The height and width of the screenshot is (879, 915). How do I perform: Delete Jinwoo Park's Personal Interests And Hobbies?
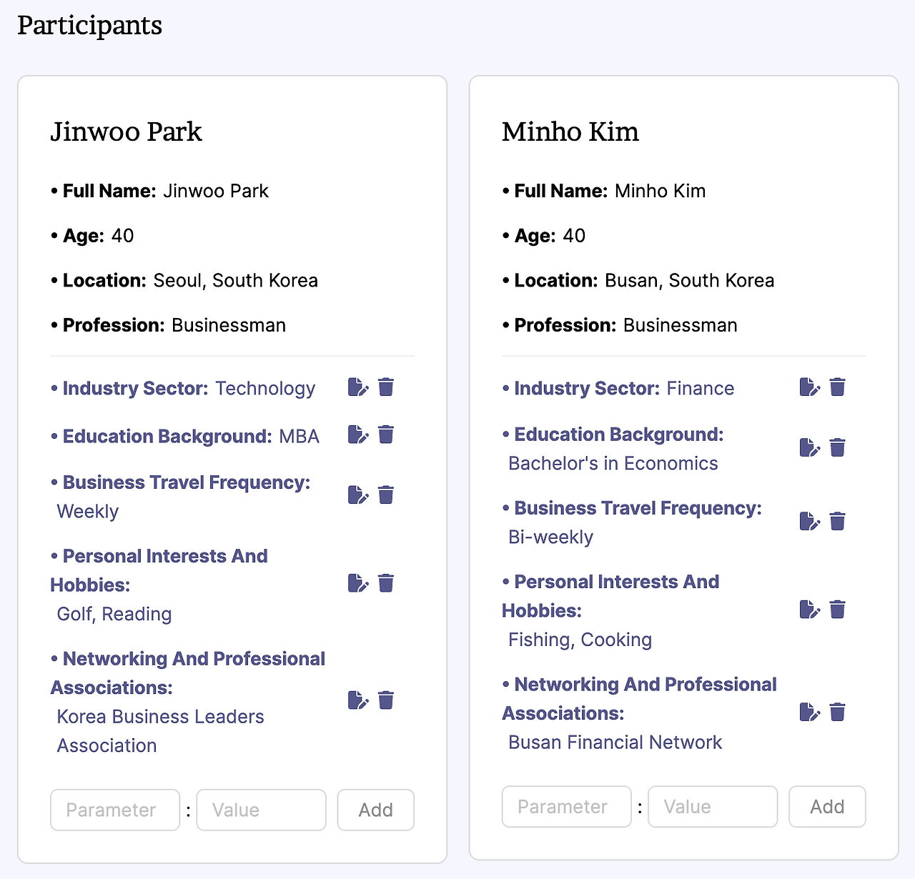click(x=386, y=583)
